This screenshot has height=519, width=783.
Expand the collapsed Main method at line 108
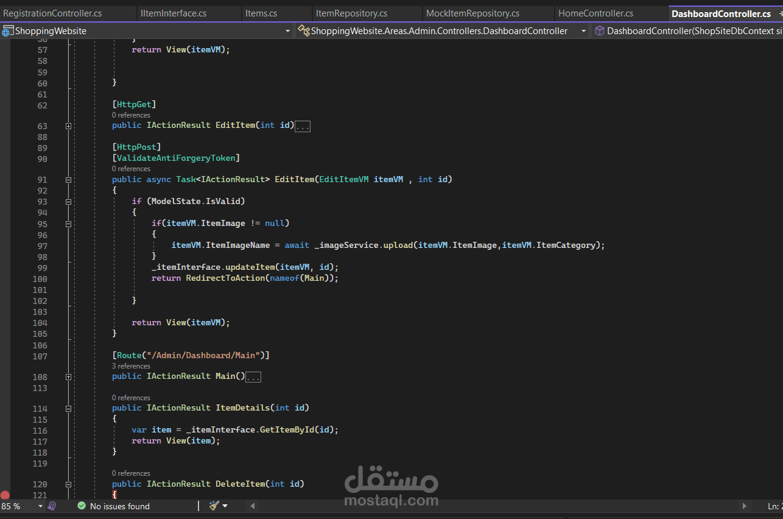(68, 377)
